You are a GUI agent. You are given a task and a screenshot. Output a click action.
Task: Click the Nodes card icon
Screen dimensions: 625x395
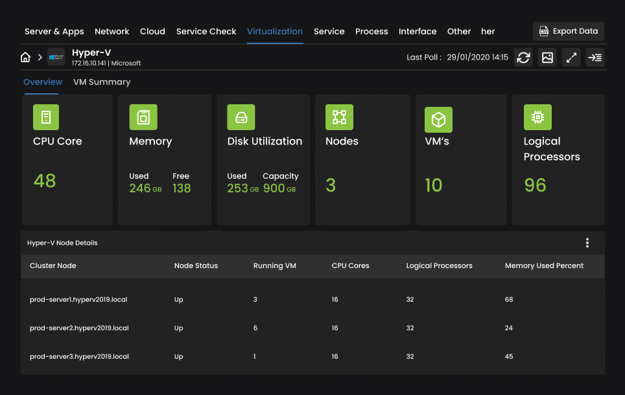339,117
